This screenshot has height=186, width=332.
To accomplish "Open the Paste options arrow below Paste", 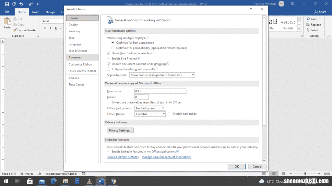I will (x=7, y=31).
